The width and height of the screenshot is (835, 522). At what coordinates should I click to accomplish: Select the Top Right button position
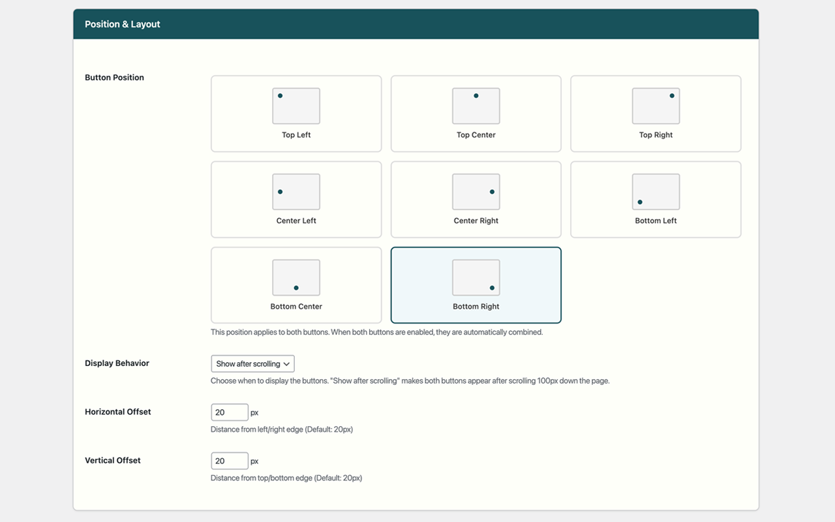coord(656,114)
